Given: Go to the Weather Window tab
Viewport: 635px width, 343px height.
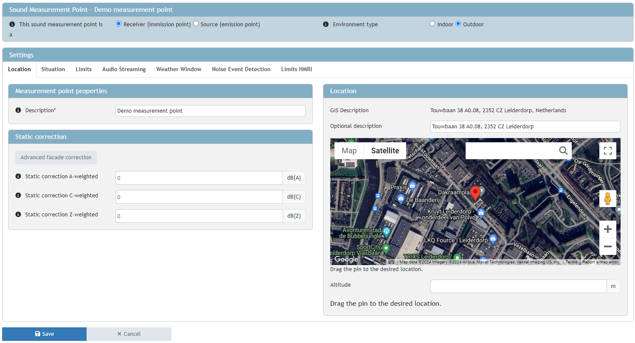Looking at the screenshot, I should [179, 69].
